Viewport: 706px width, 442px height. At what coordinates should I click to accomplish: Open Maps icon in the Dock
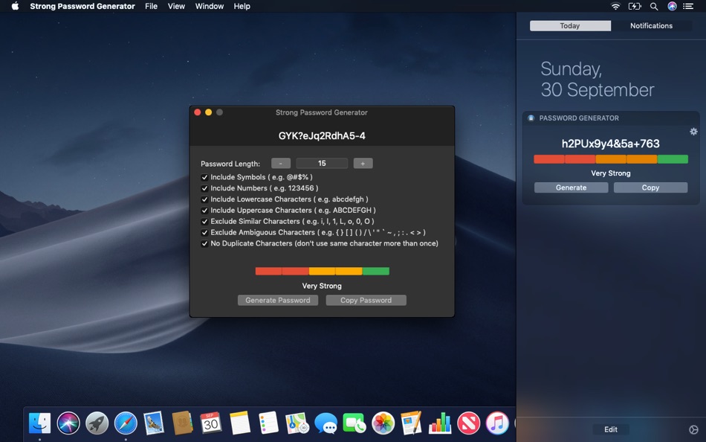(x=297, y=423)
